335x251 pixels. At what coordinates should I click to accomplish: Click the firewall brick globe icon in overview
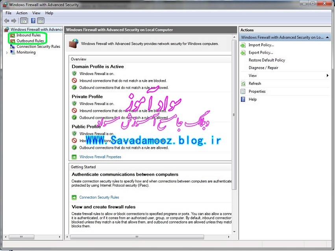click(x=74, y=43)
